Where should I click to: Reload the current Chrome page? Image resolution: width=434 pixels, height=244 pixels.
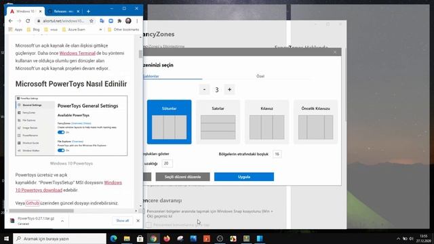click(x=28, y=21)
